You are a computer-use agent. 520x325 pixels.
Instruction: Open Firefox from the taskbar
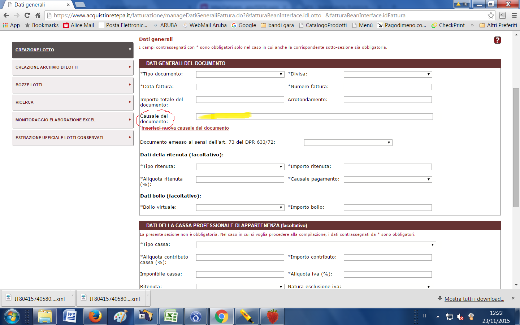(95, 317)
